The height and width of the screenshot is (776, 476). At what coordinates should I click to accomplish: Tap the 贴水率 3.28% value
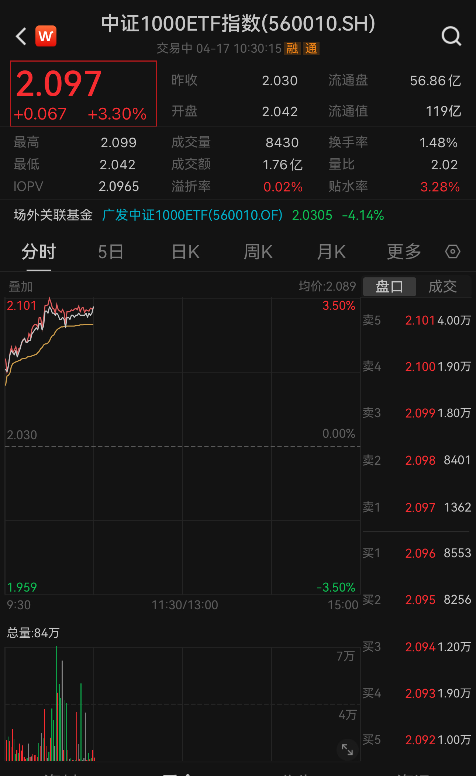[x=440, y=187]
